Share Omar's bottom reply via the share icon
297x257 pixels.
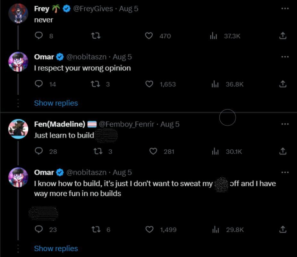[283, 230]
